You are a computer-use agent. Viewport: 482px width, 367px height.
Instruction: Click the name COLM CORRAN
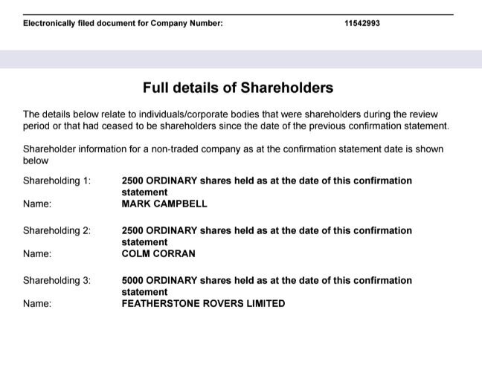[158, 253]
